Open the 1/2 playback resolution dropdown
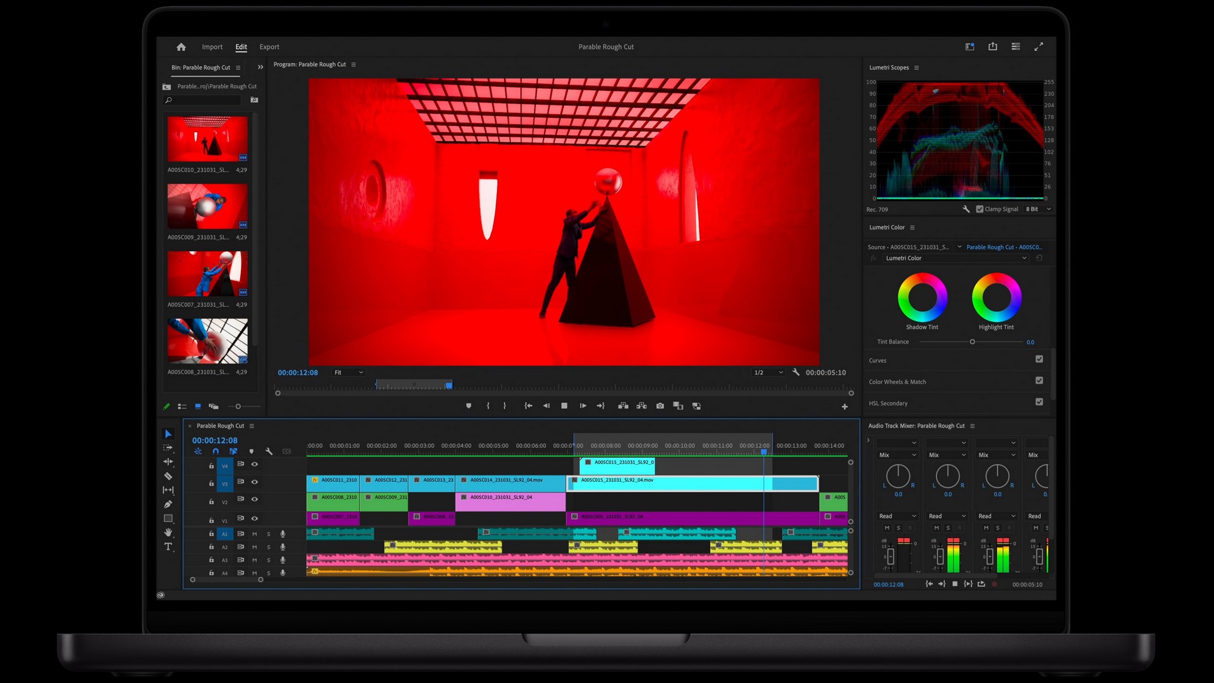 pos(768,373)
